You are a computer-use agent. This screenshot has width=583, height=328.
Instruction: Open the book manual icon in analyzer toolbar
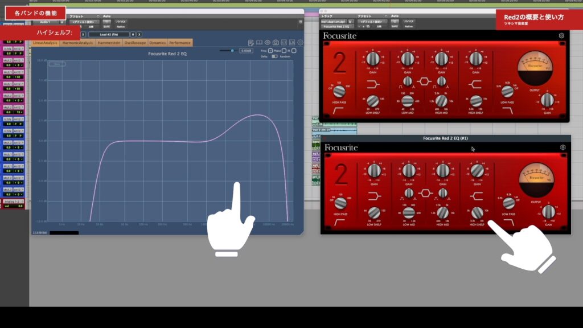259,43
